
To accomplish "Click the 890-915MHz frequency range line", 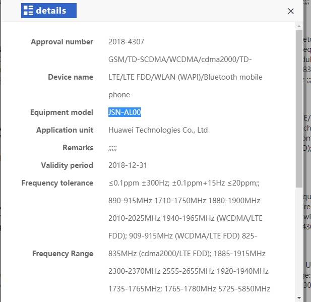I will (184, 201).
